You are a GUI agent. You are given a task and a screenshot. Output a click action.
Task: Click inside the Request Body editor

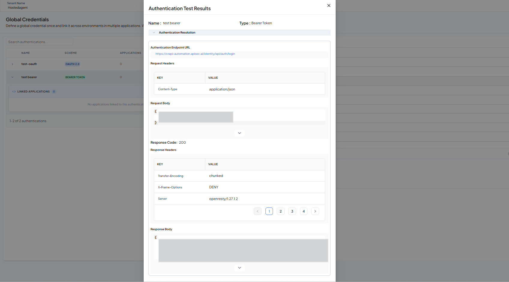(239, 117)
